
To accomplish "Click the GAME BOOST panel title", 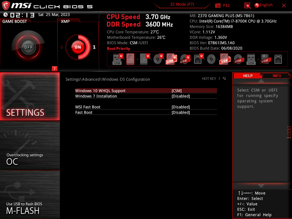I will [15, 21].
